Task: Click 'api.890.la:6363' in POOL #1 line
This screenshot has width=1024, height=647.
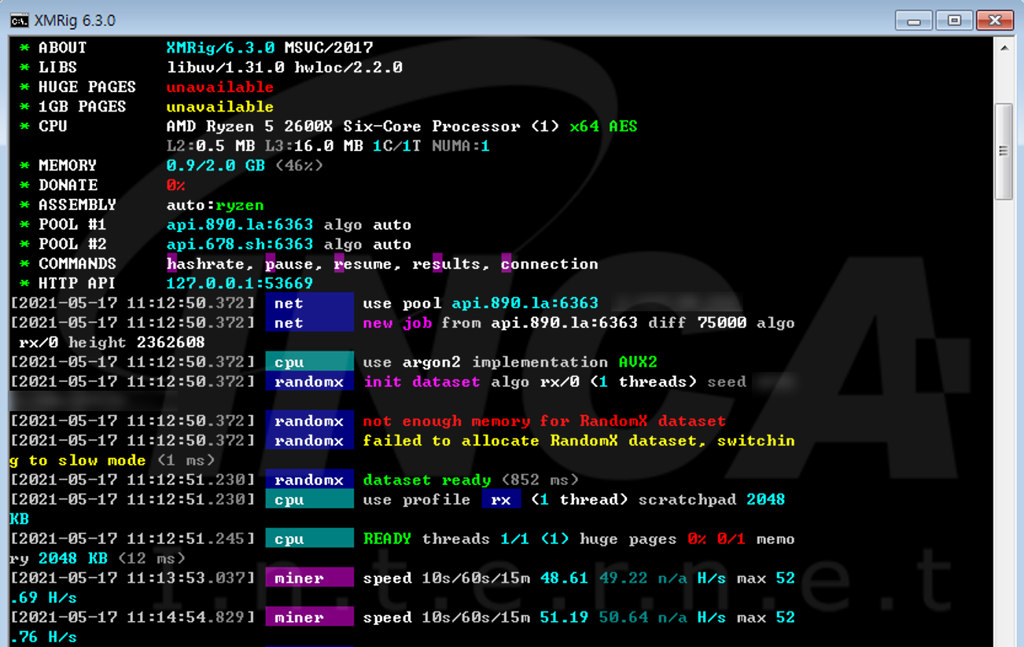Action: click(240, 225)
